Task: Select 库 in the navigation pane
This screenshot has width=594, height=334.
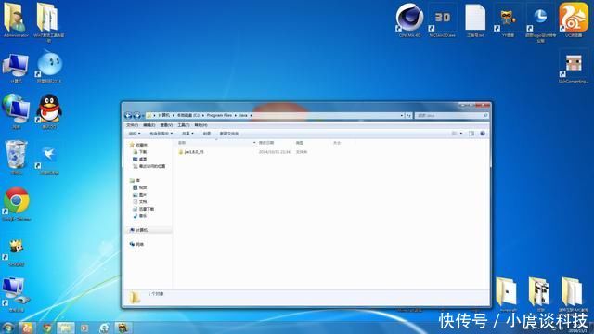Action: 135,180
